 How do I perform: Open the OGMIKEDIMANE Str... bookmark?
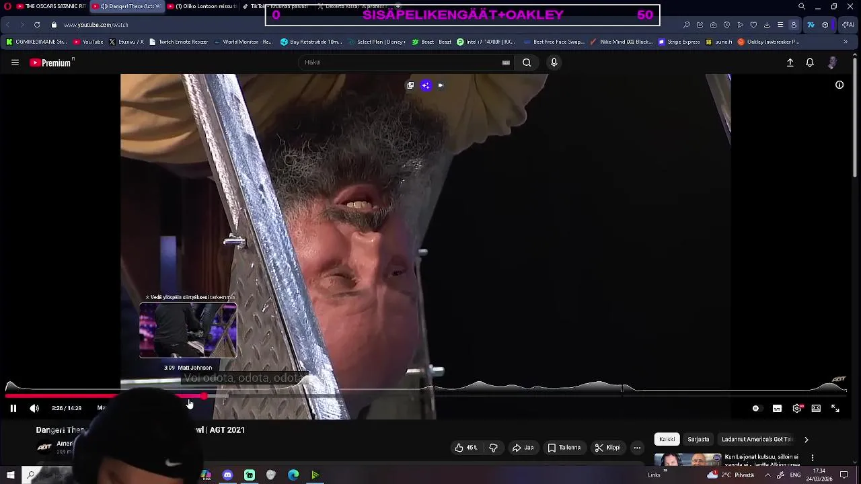(x=36, y=42)
